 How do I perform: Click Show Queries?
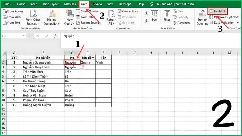(x=87, y=11)
